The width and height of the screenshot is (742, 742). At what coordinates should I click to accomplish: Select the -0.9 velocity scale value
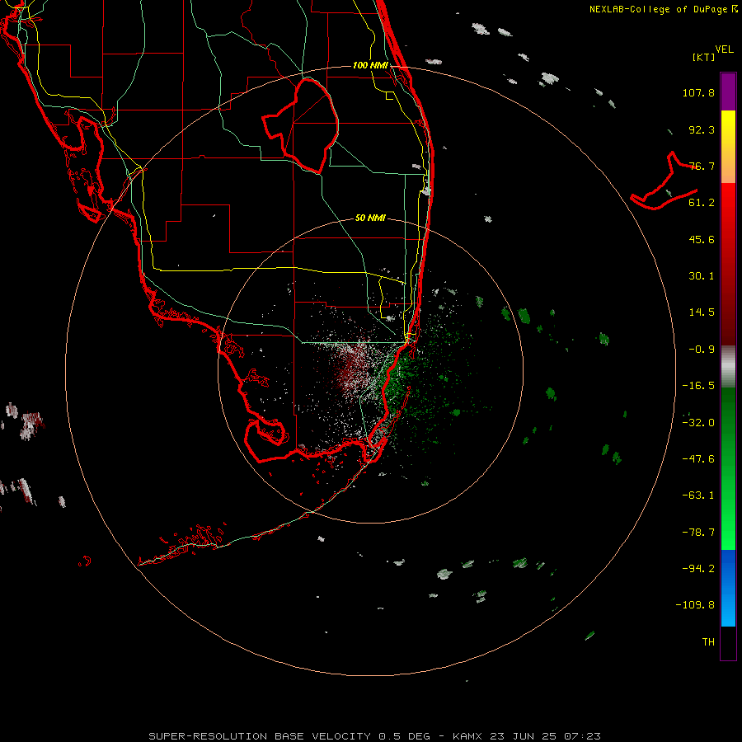tap(702, 350)
